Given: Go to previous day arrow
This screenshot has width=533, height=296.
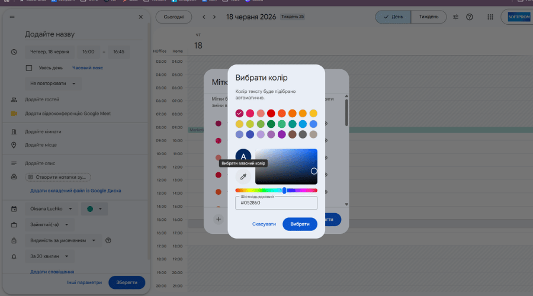Looking at the screenshot, I should tap(204, 17).
